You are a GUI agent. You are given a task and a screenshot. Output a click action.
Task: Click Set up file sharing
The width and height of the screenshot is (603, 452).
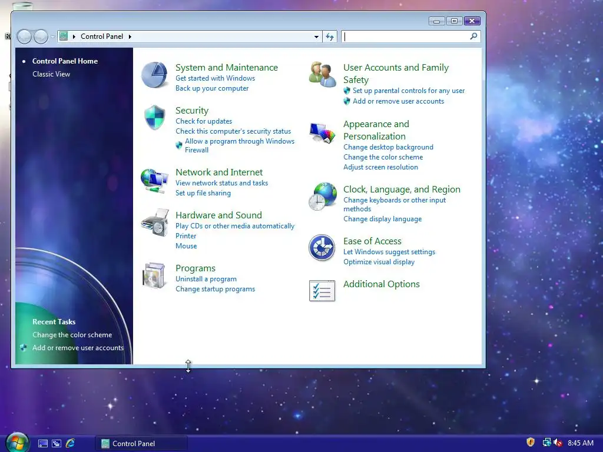tap(203, 193)
